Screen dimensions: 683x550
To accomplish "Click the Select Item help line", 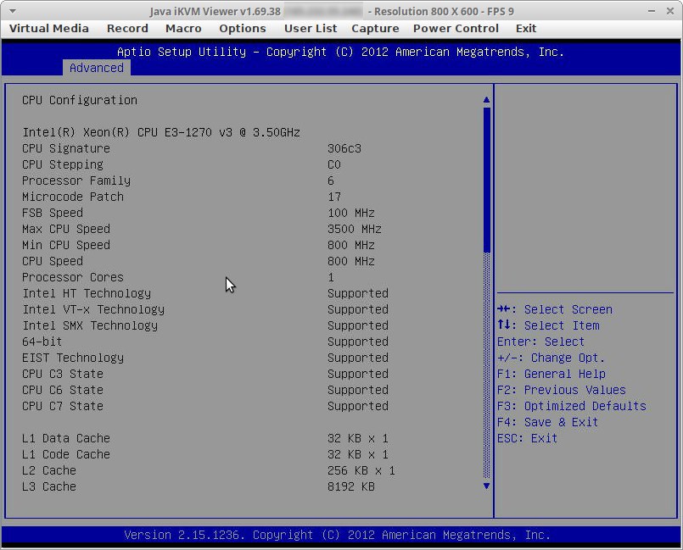I will point(548,325).
